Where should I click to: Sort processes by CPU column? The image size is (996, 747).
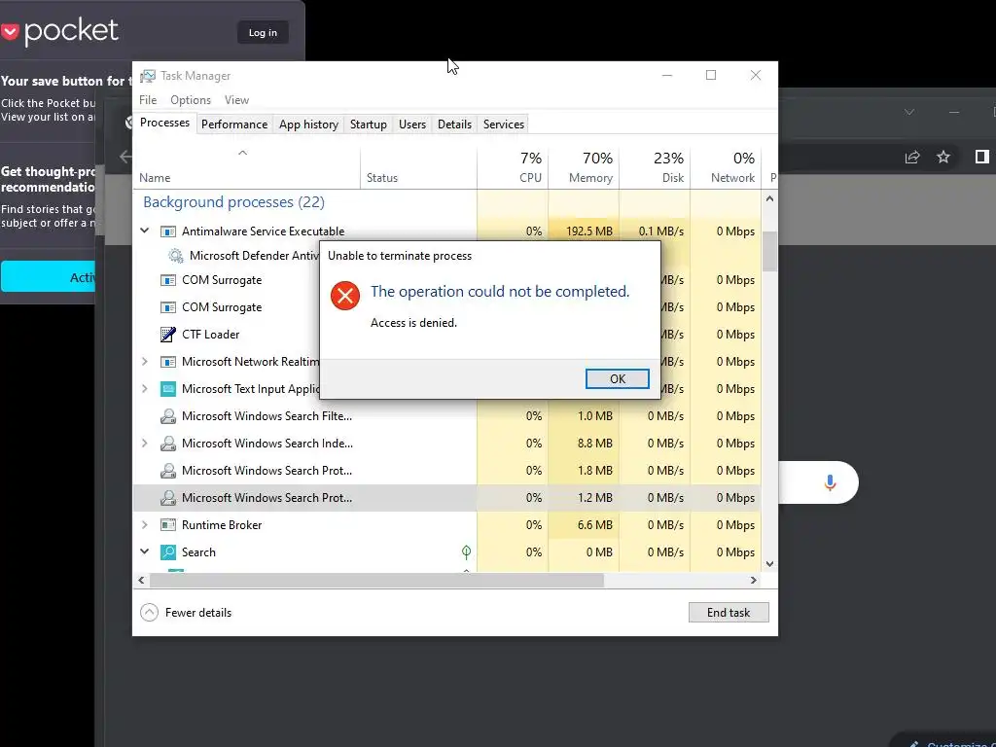pyautogui.click(x=513, y=167)
